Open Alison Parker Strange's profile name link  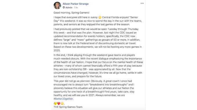tap(76, 4)
